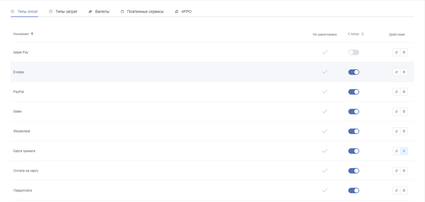Set Карта привата as default checkmark
This screenshot has height=202, width=425.
pyautogui.click(x=325, y=151)
